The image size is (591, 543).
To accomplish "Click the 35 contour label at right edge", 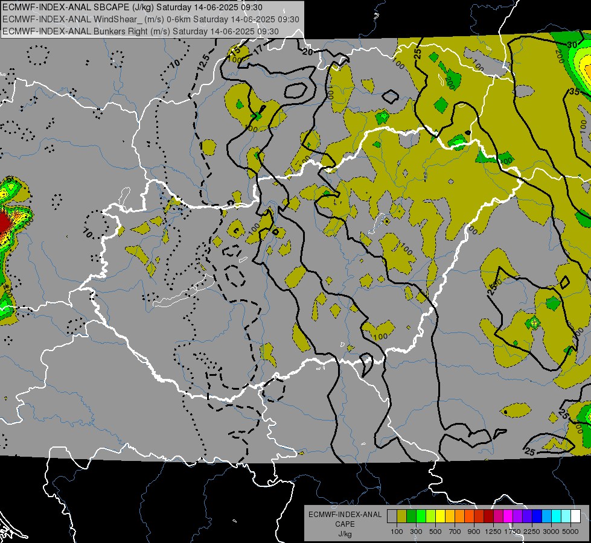I will click(x=575, y=91).
